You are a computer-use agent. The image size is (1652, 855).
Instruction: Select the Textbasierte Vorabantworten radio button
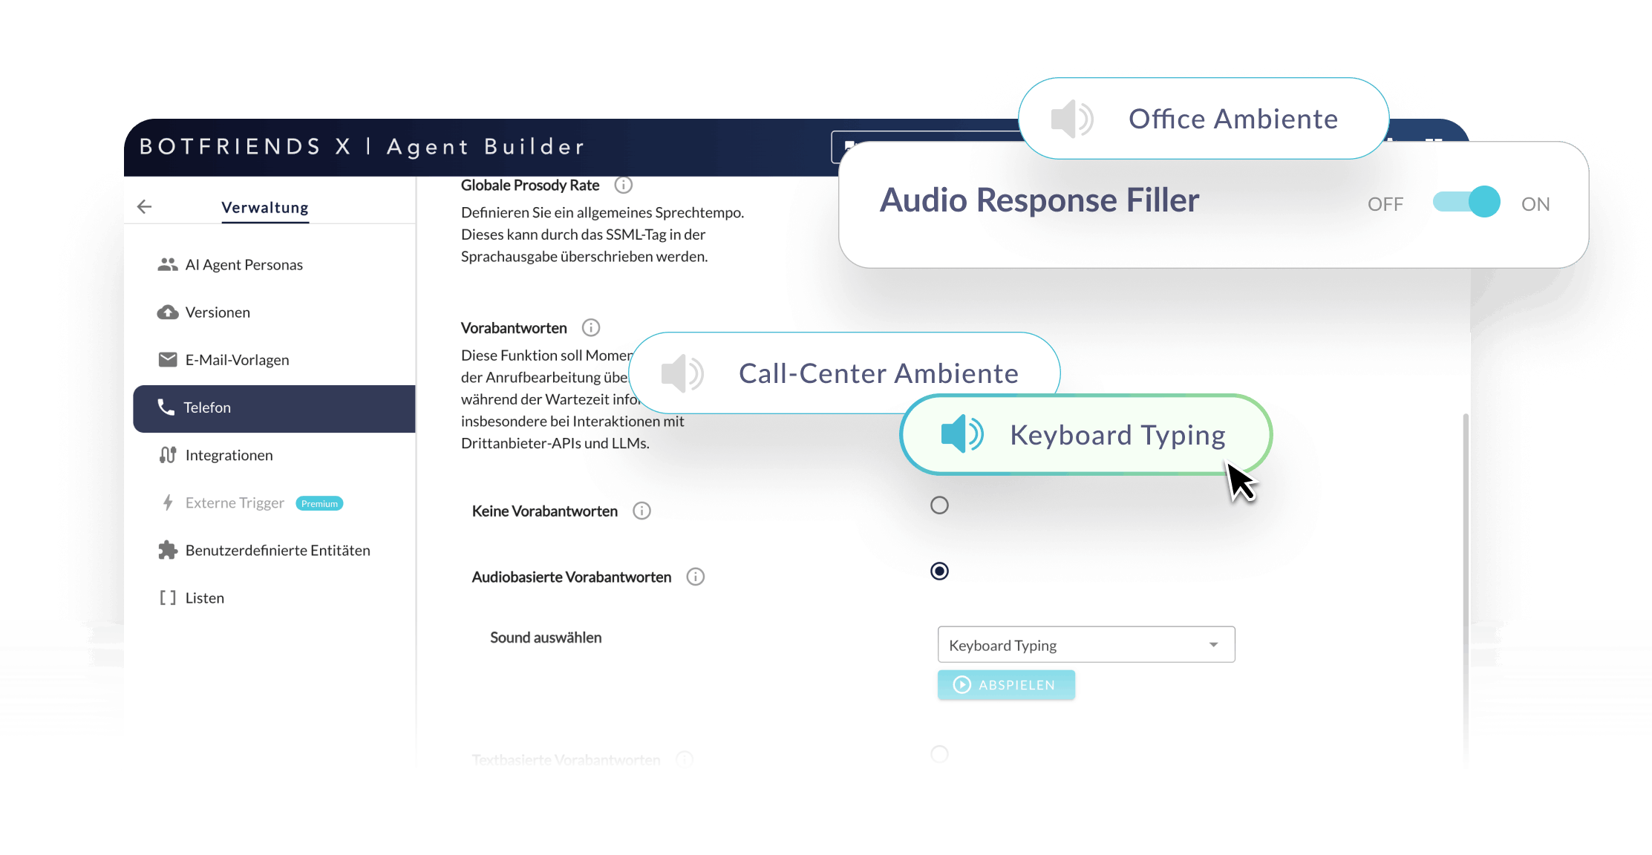939,754
